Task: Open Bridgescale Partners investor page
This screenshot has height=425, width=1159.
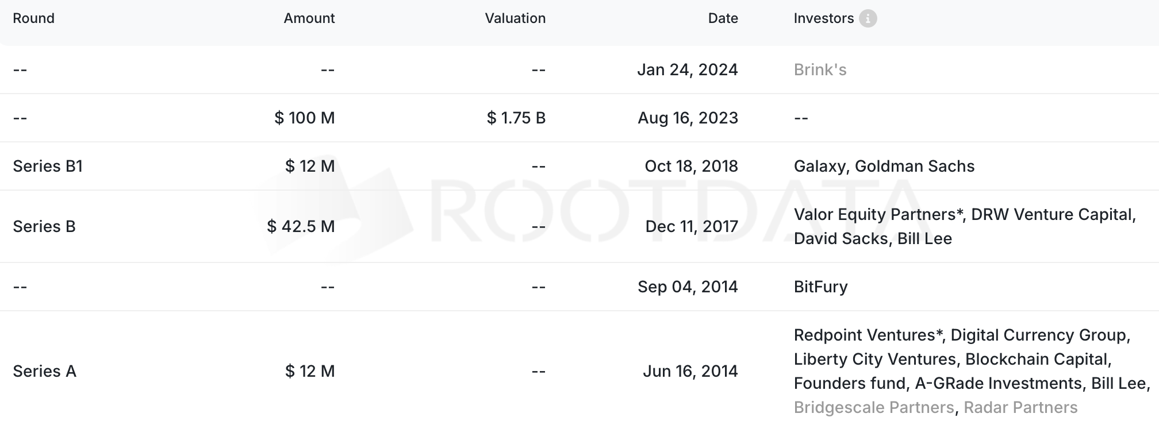Action: pyautogui.click(x=873, y=408)
